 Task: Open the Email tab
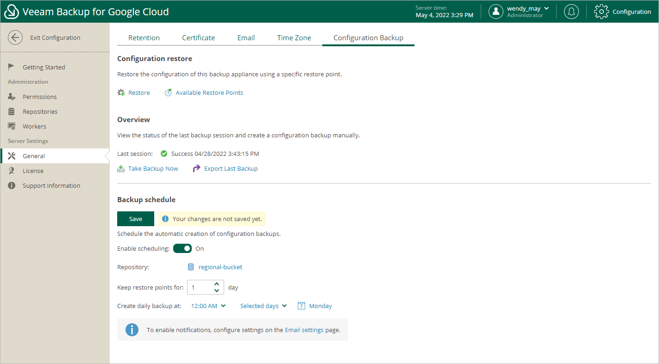pos(246,38)
